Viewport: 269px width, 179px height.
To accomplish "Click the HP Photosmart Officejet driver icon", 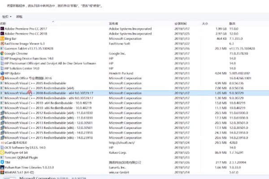I will (x=2, y=64).
